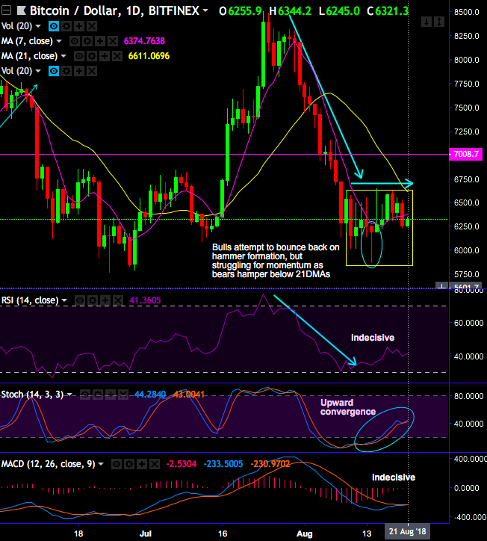Image resolution: width=487 pixels, height=541 pixels.
Task: Expand the Stoch (14, 3, 3) dropdown arrow
Action: [x=69, y=395]
